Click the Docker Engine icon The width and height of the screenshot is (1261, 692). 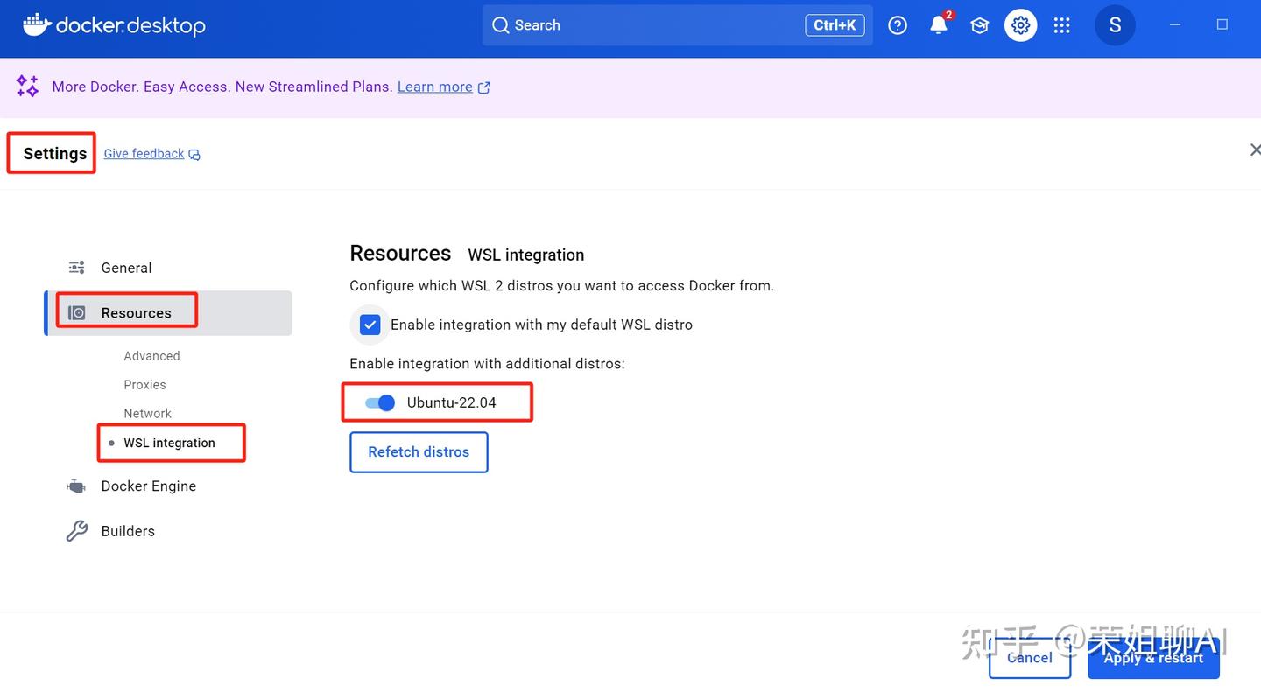coord(77,486)
